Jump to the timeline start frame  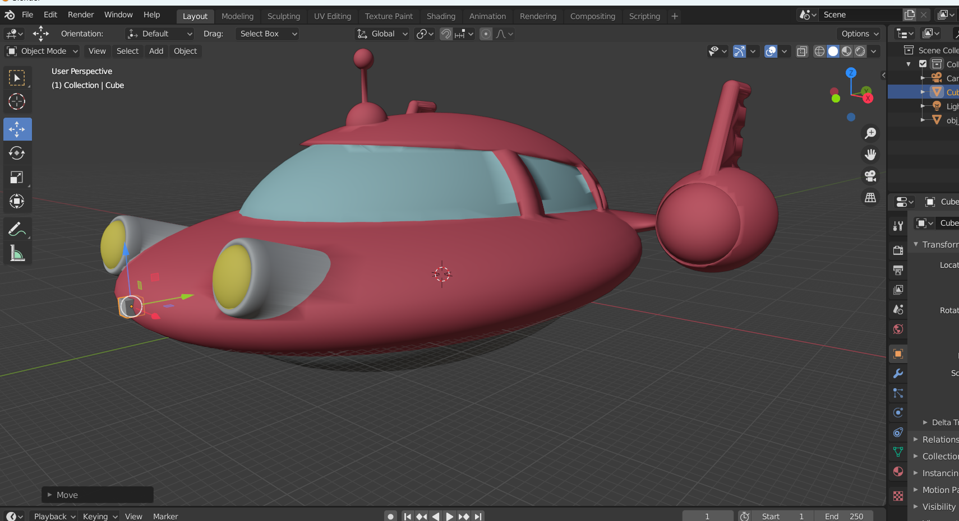coord(408,516)
